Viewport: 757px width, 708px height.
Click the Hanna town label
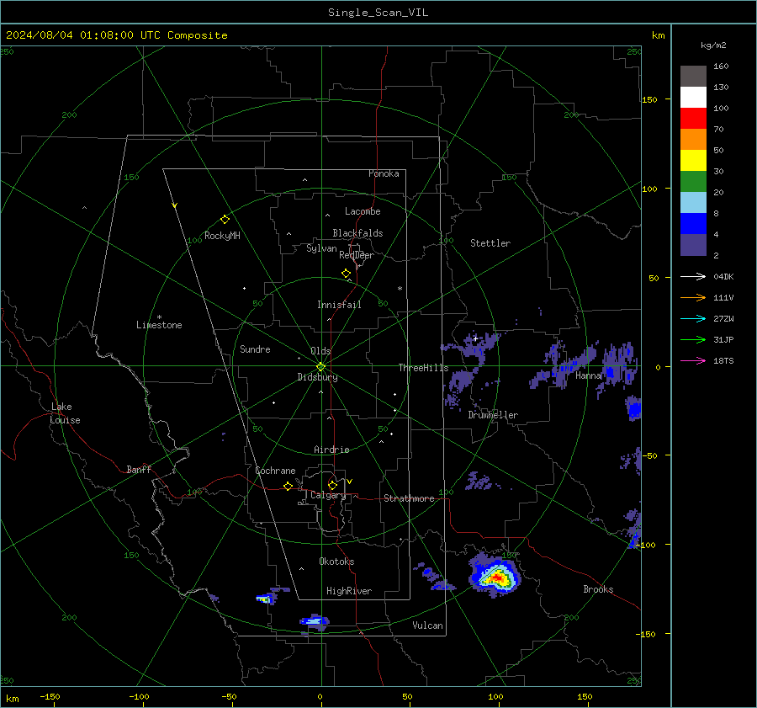pyautogui.click(x=588, y=375)
